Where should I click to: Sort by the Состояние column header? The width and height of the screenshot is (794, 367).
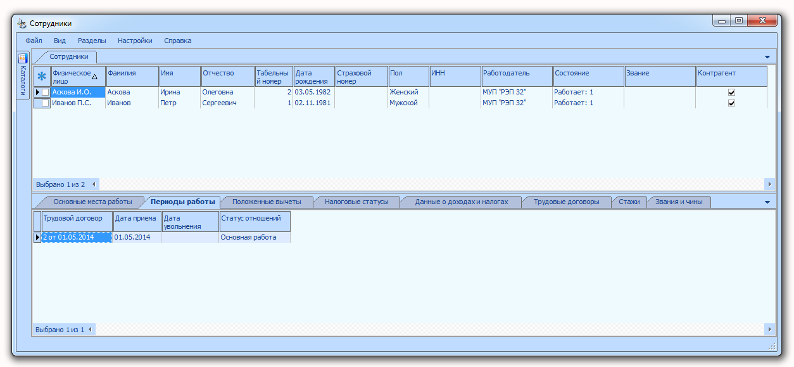point(589,76)
